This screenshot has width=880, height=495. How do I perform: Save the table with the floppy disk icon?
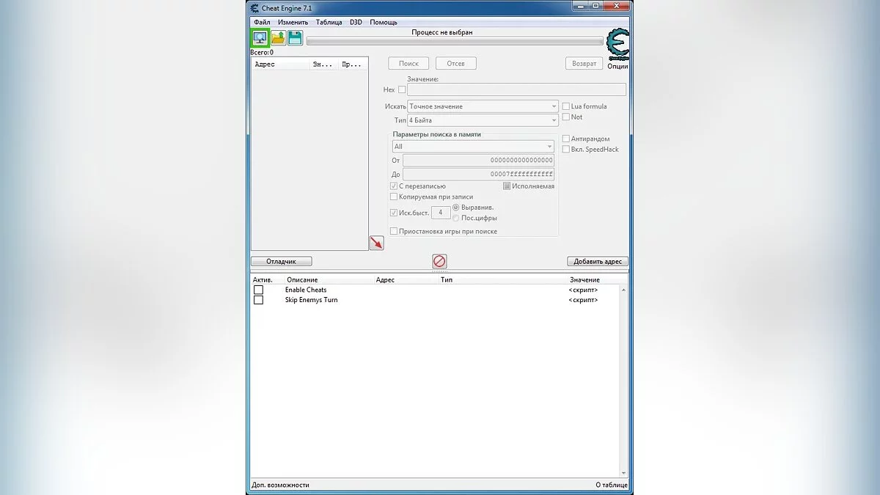click(293, 38)
